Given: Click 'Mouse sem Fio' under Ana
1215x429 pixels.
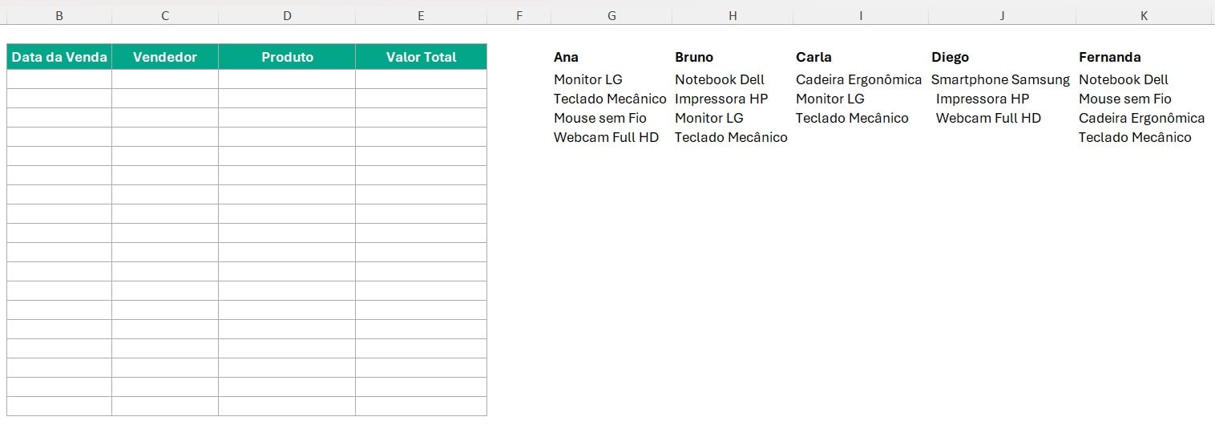Looking at the screenshot, I should click(x=600, y=118).
